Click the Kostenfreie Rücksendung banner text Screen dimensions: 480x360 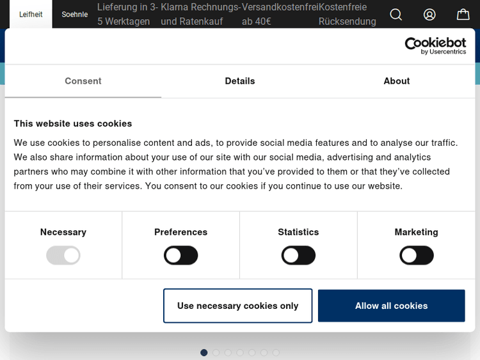(347, 14)
